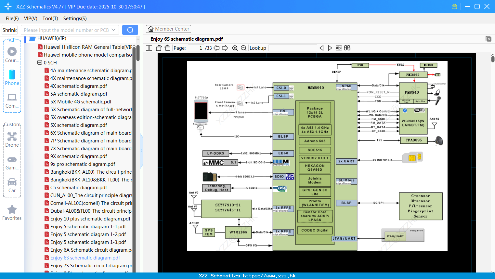The image size is (495, 279).
Task: Open Enjoy 6A Schematic circuit diagram
Action: 88,250
